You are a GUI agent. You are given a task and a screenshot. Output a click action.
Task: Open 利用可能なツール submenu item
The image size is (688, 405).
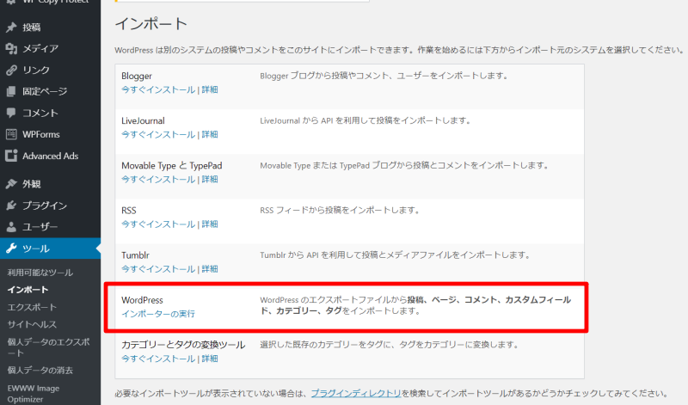point(40,273)
